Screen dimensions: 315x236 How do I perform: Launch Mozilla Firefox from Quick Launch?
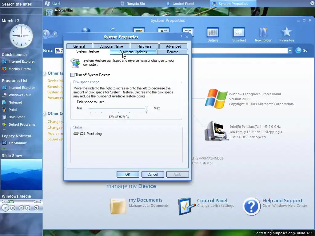pos(17,69)
